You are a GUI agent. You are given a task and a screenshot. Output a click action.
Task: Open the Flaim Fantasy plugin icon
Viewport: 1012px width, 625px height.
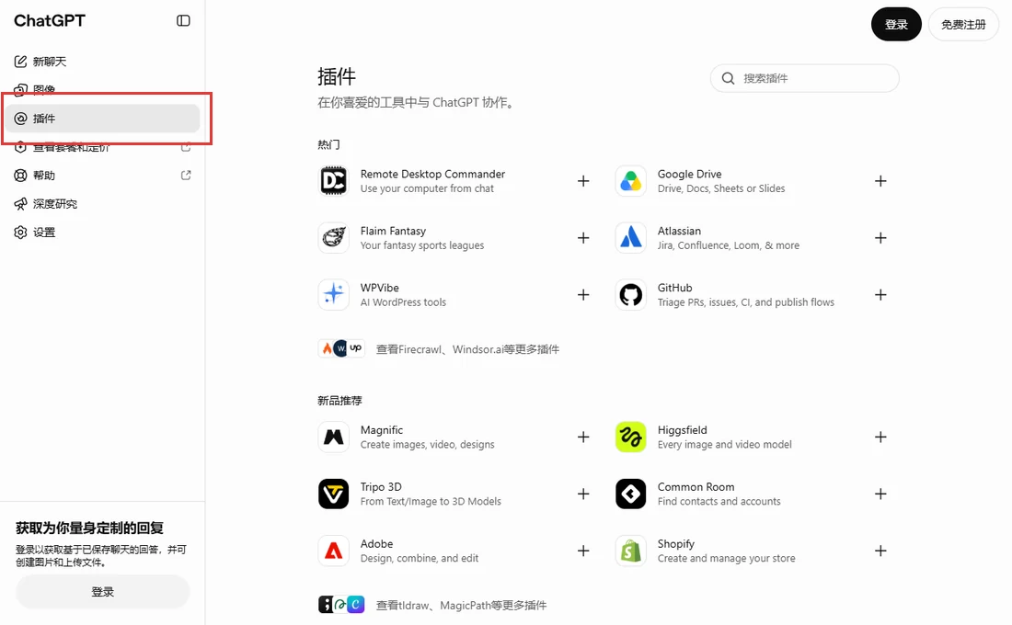[334, 237]
